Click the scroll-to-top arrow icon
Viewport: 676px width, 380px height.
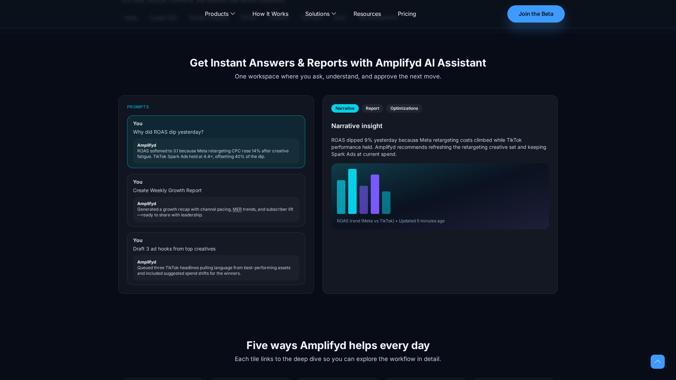657,361
